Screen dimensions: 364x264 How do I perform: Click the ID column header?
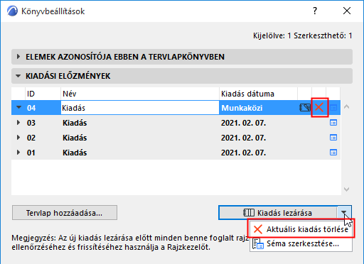43,94
